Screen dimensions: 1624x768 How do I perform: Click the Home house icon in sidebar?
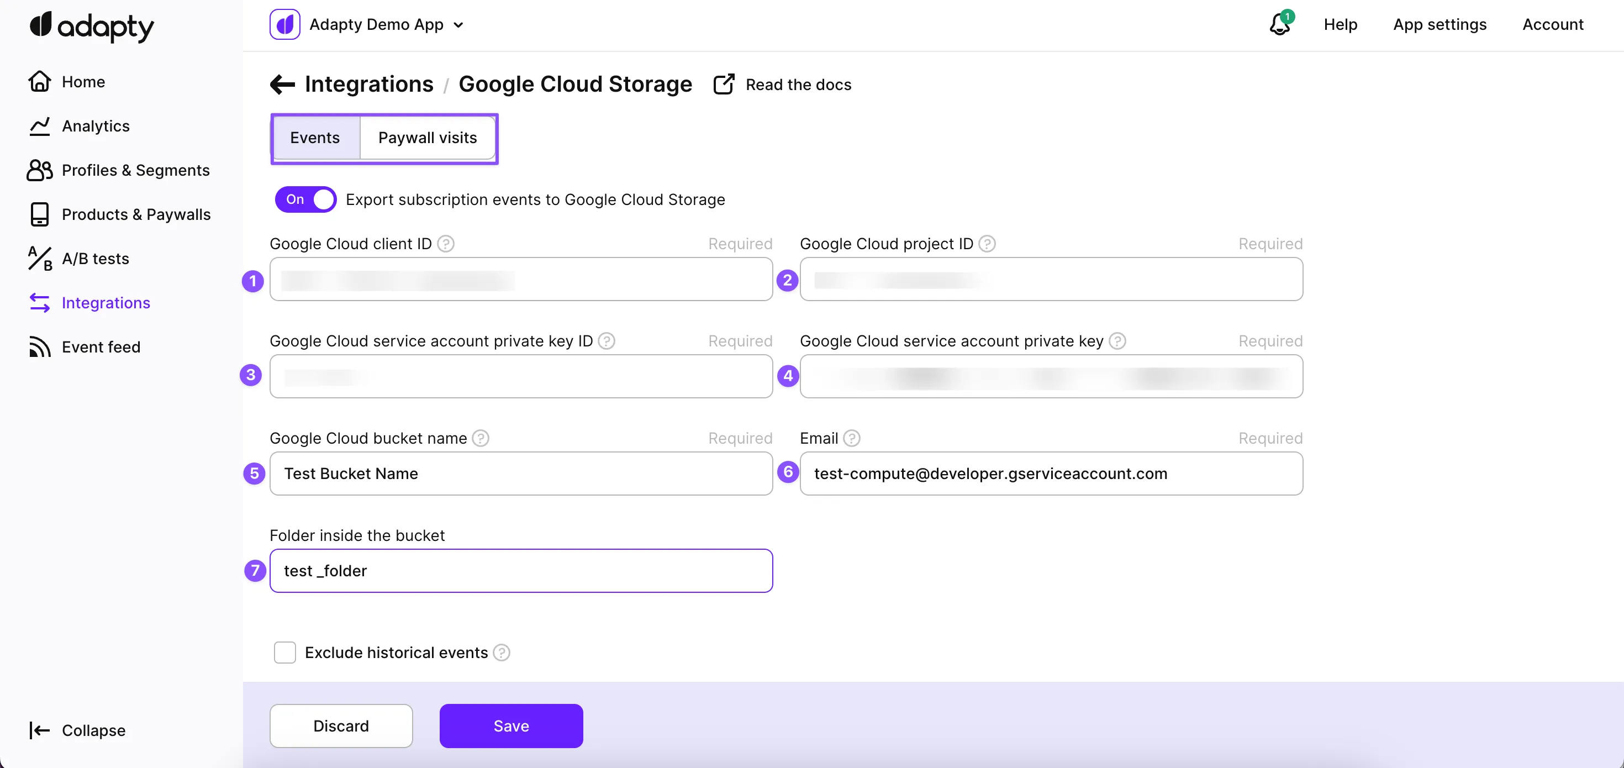point(39,81)
